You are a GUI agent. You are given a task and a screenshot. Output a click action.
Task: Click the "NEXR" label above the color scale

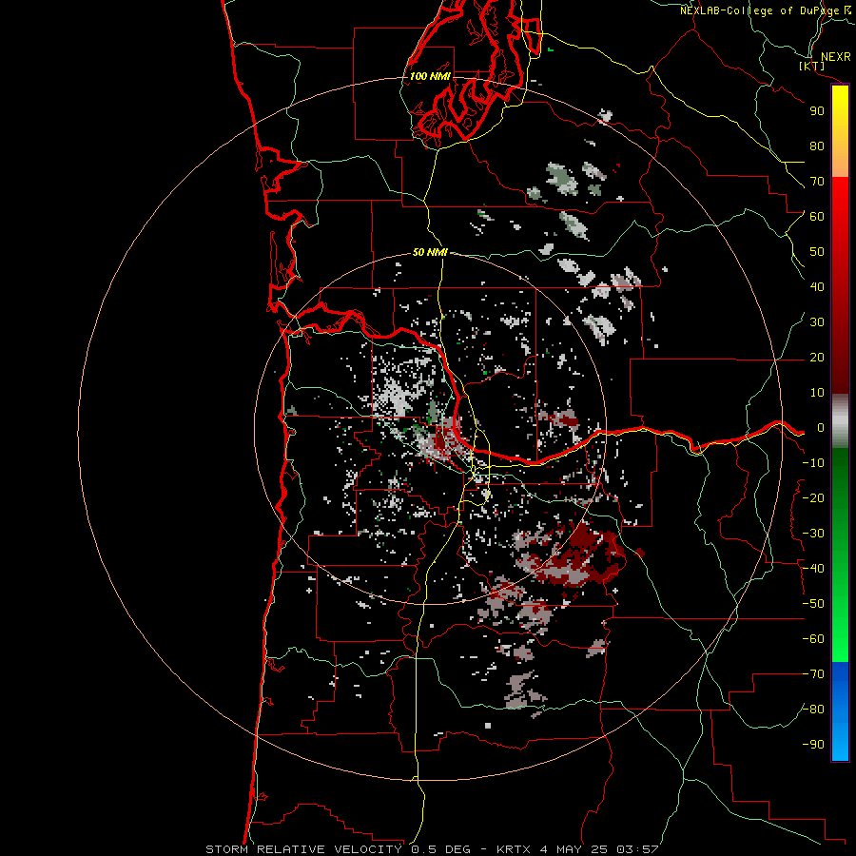coord(835,57)
